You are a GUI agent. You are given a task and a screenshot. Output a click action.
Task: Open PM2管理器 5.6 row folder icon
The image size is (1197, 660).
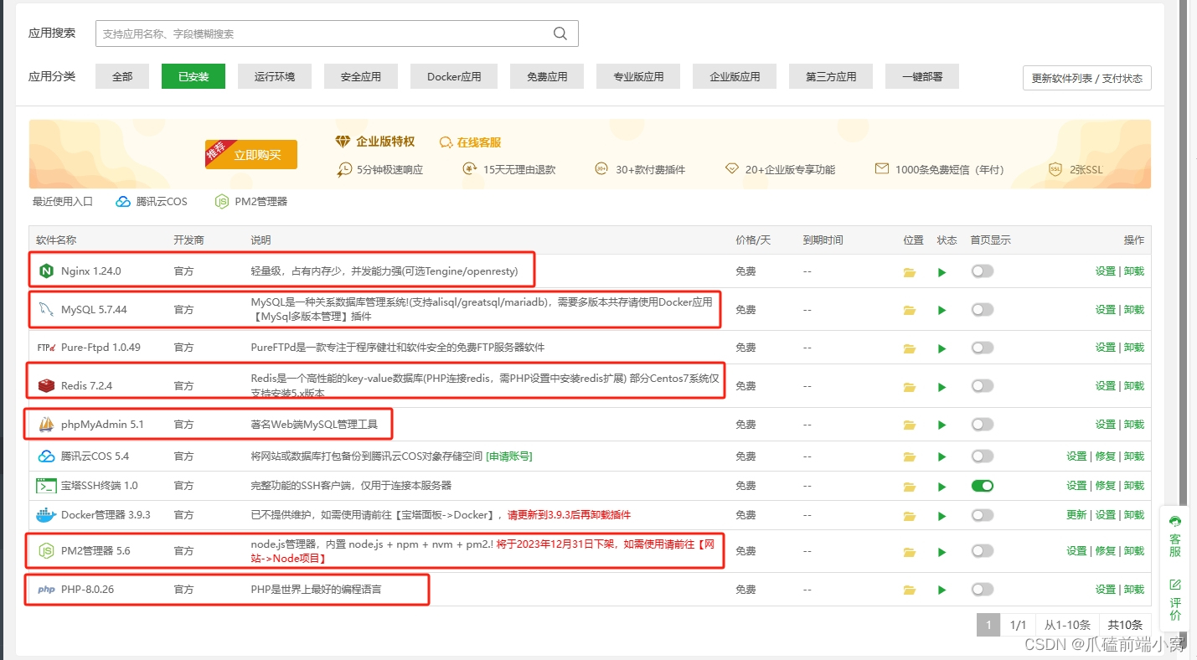(x=910, y=551)
